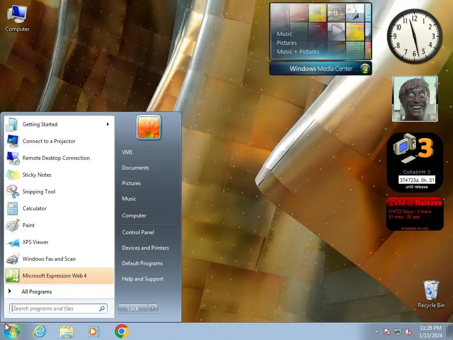Screen dimensions: 453x340
Task: Launch the Snipping Tool scissors icon
Action: [x=13, y=192]
